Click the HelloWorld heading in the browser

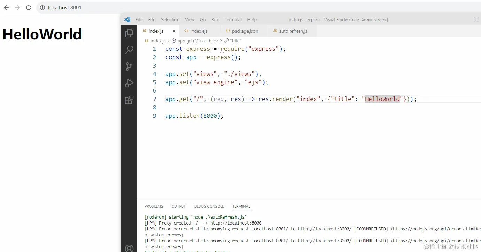pyautogui.click(x=42, y=34)
